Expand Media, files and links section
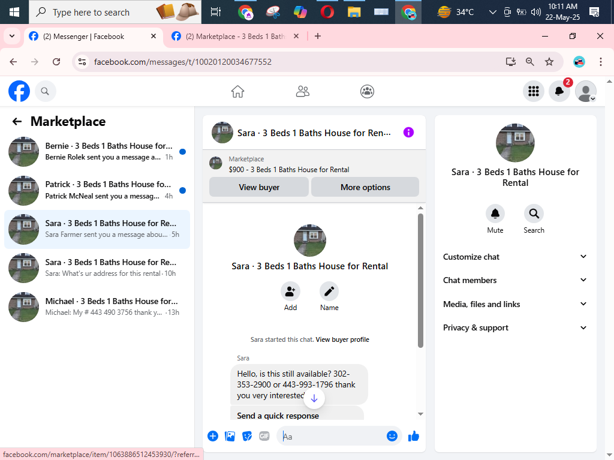 click(x=515, y=304)
